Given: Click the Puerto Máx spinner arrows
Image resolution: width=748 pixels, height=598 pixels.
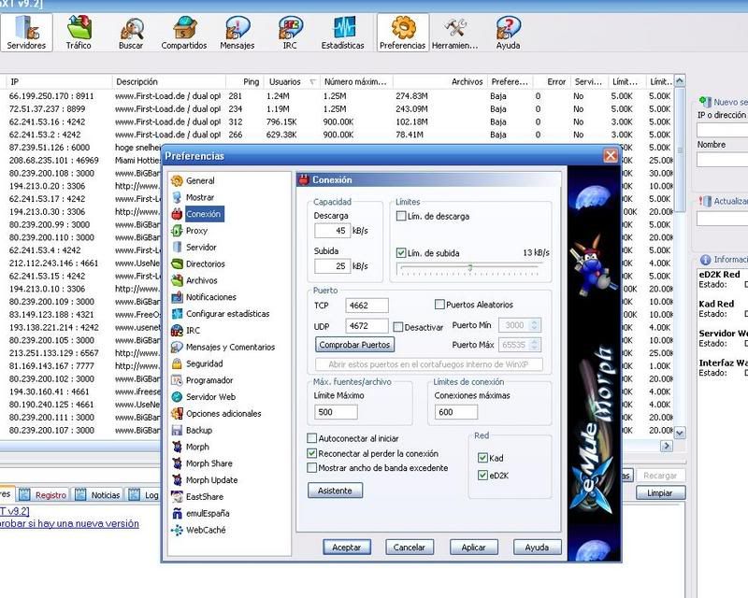Looking at the screenshot, I should tap(534, 345).
